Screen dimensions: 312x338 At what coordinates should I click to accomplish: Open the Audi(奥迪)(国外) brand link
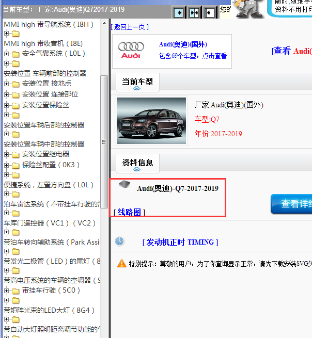click(x=183, y=44)
